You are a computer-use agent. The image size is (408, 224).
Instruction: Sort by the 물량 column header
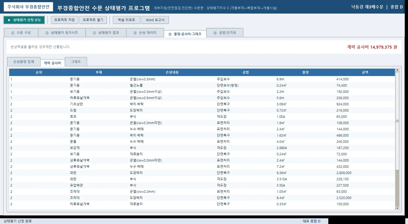click(305, 72)
